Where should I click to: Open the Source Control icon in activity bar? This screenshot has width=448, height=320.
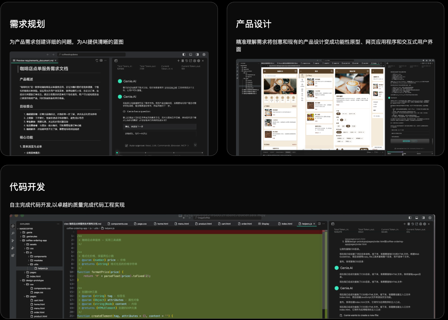(x=13, y=240)
